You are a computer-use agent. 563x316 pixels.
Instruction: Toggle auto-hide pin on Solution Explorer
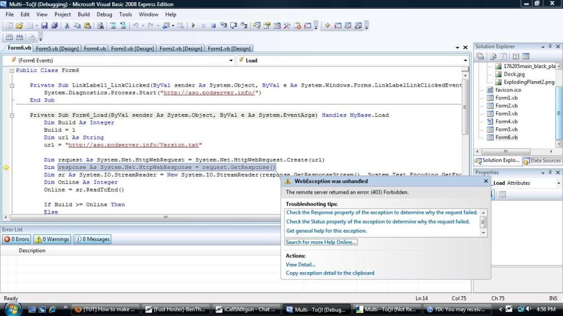pyautogui.click(x=550, y=47)
